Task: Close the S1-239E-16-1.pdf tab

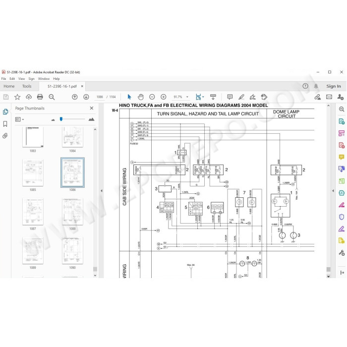Action: coord(82,86)
